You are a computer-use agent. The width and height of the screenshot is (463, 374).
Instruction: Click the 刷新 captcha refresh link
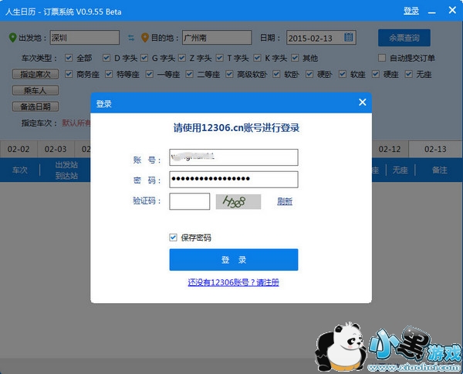coord(285,201)
